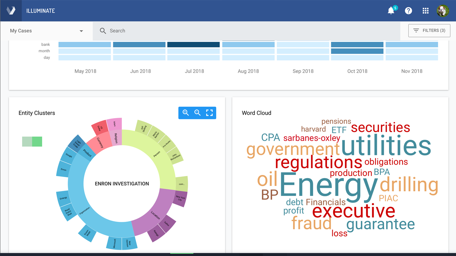This screenshot has height=256, width=456.
Task: Open the notifications bell
Action: point(391,11)
